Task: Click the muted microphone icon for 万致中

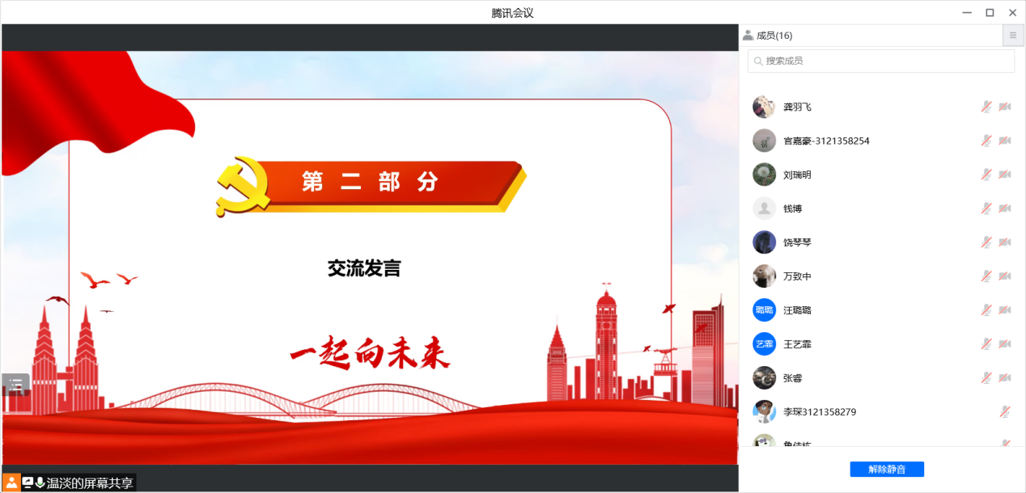Action: pos(986,276)
